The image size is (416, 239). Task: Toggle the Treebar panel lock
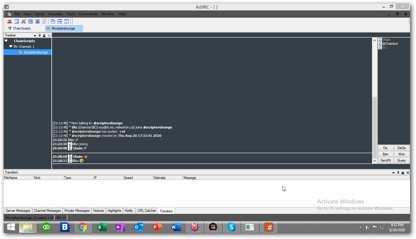click(x=44, y=36)
